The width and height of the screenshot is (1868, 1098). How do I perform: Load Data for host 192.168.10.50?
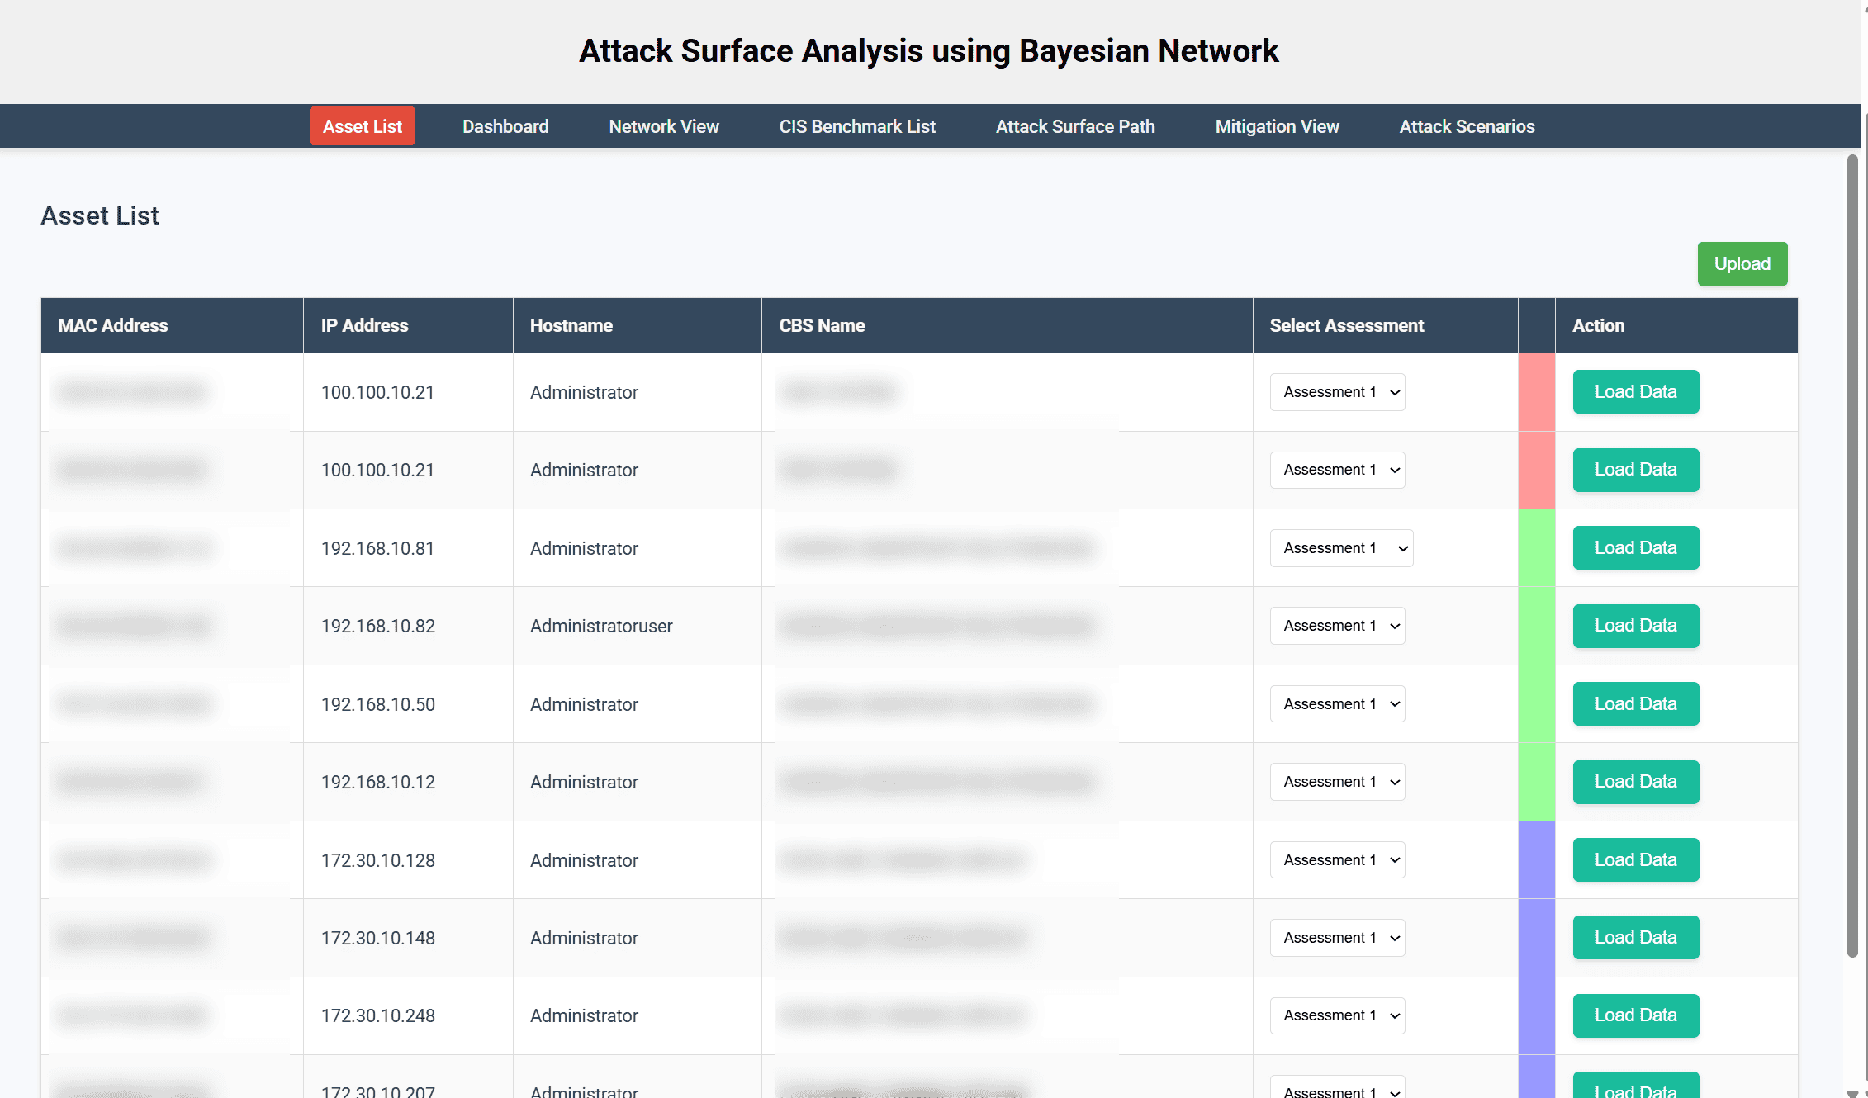click(x=1635, y=703)
